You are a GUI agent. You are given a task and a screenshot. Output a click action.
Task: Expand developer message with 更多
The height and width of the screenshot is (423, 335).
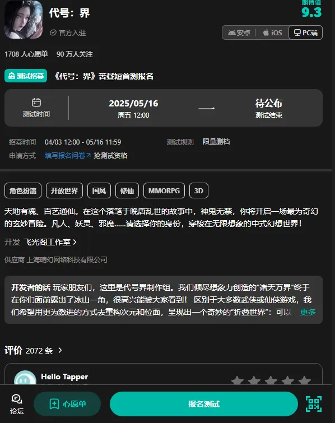point(308,312)
